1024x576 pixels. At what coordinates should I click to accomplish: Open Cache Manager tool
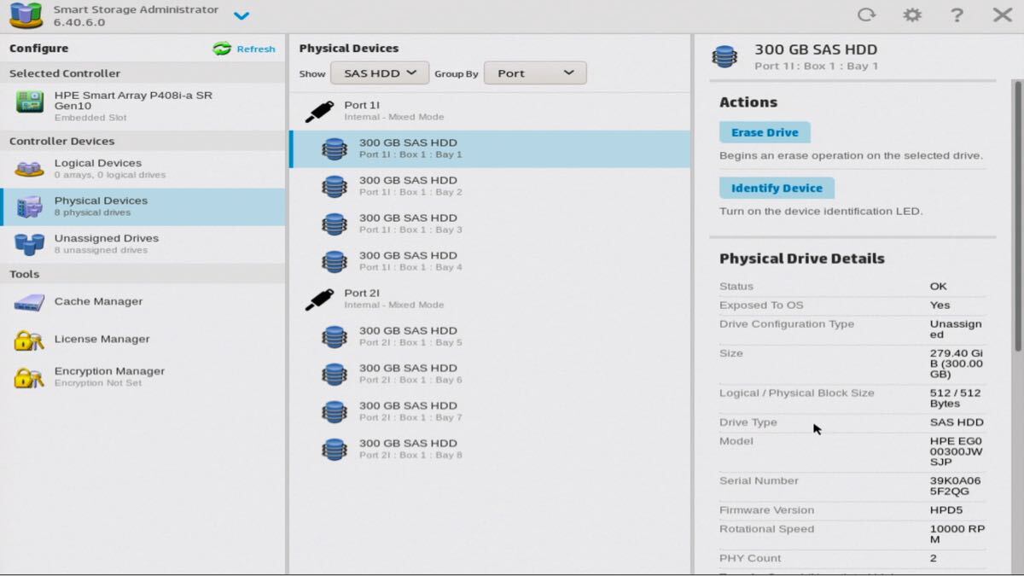pos(143,301)
